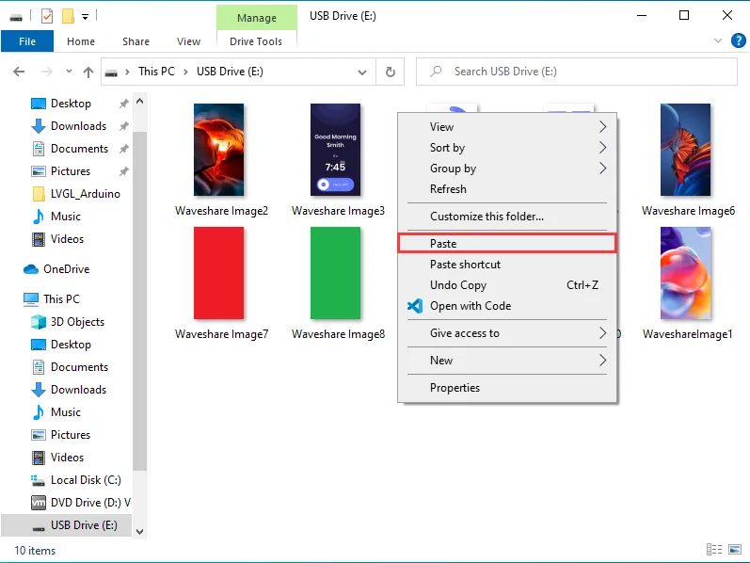Switch to details view in status bar
The image size is (750, 563).
pos(715,550)
